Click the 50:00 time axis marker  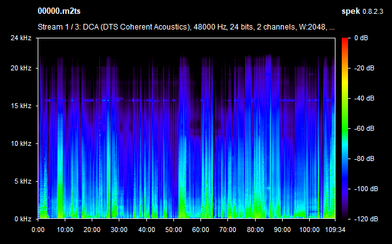tap(173, 230)
